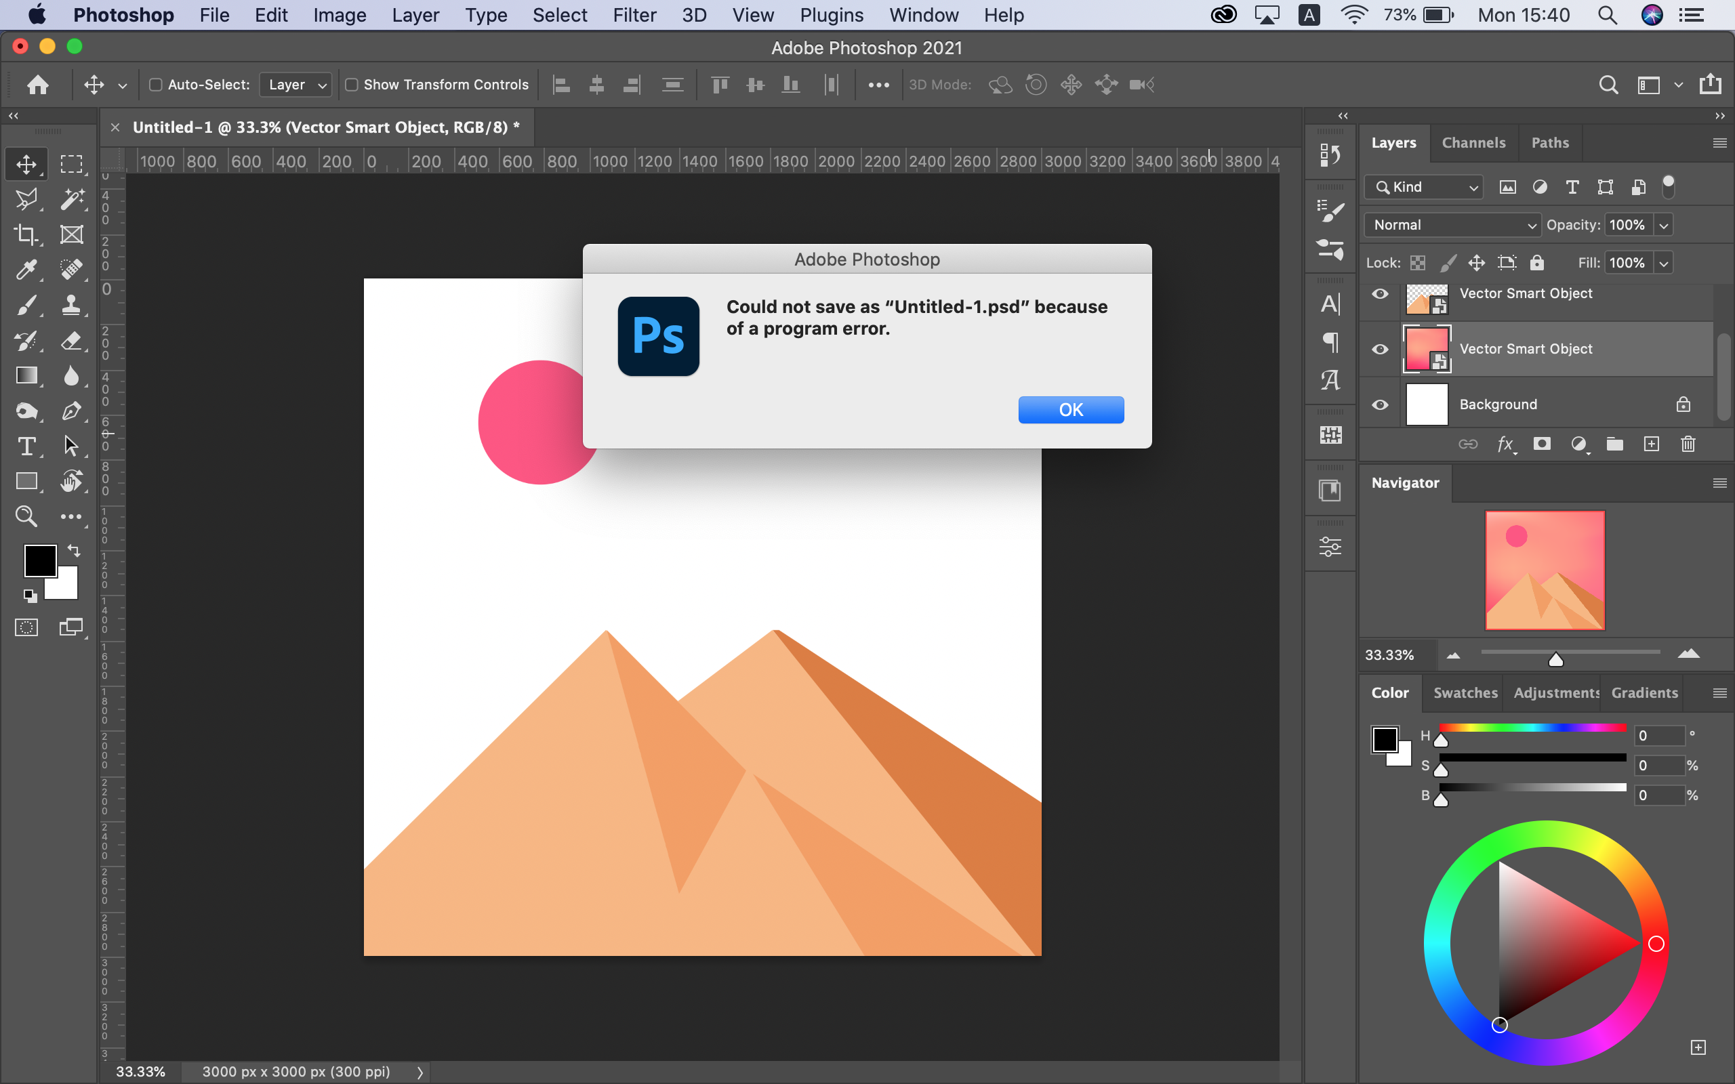Select the Eyedropper tool

pyautogui.click(x=26, y=270)
